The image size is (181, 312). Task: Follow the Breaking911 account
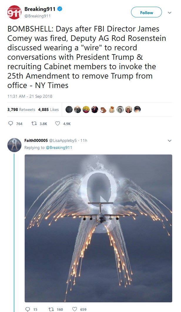(146, 13)
